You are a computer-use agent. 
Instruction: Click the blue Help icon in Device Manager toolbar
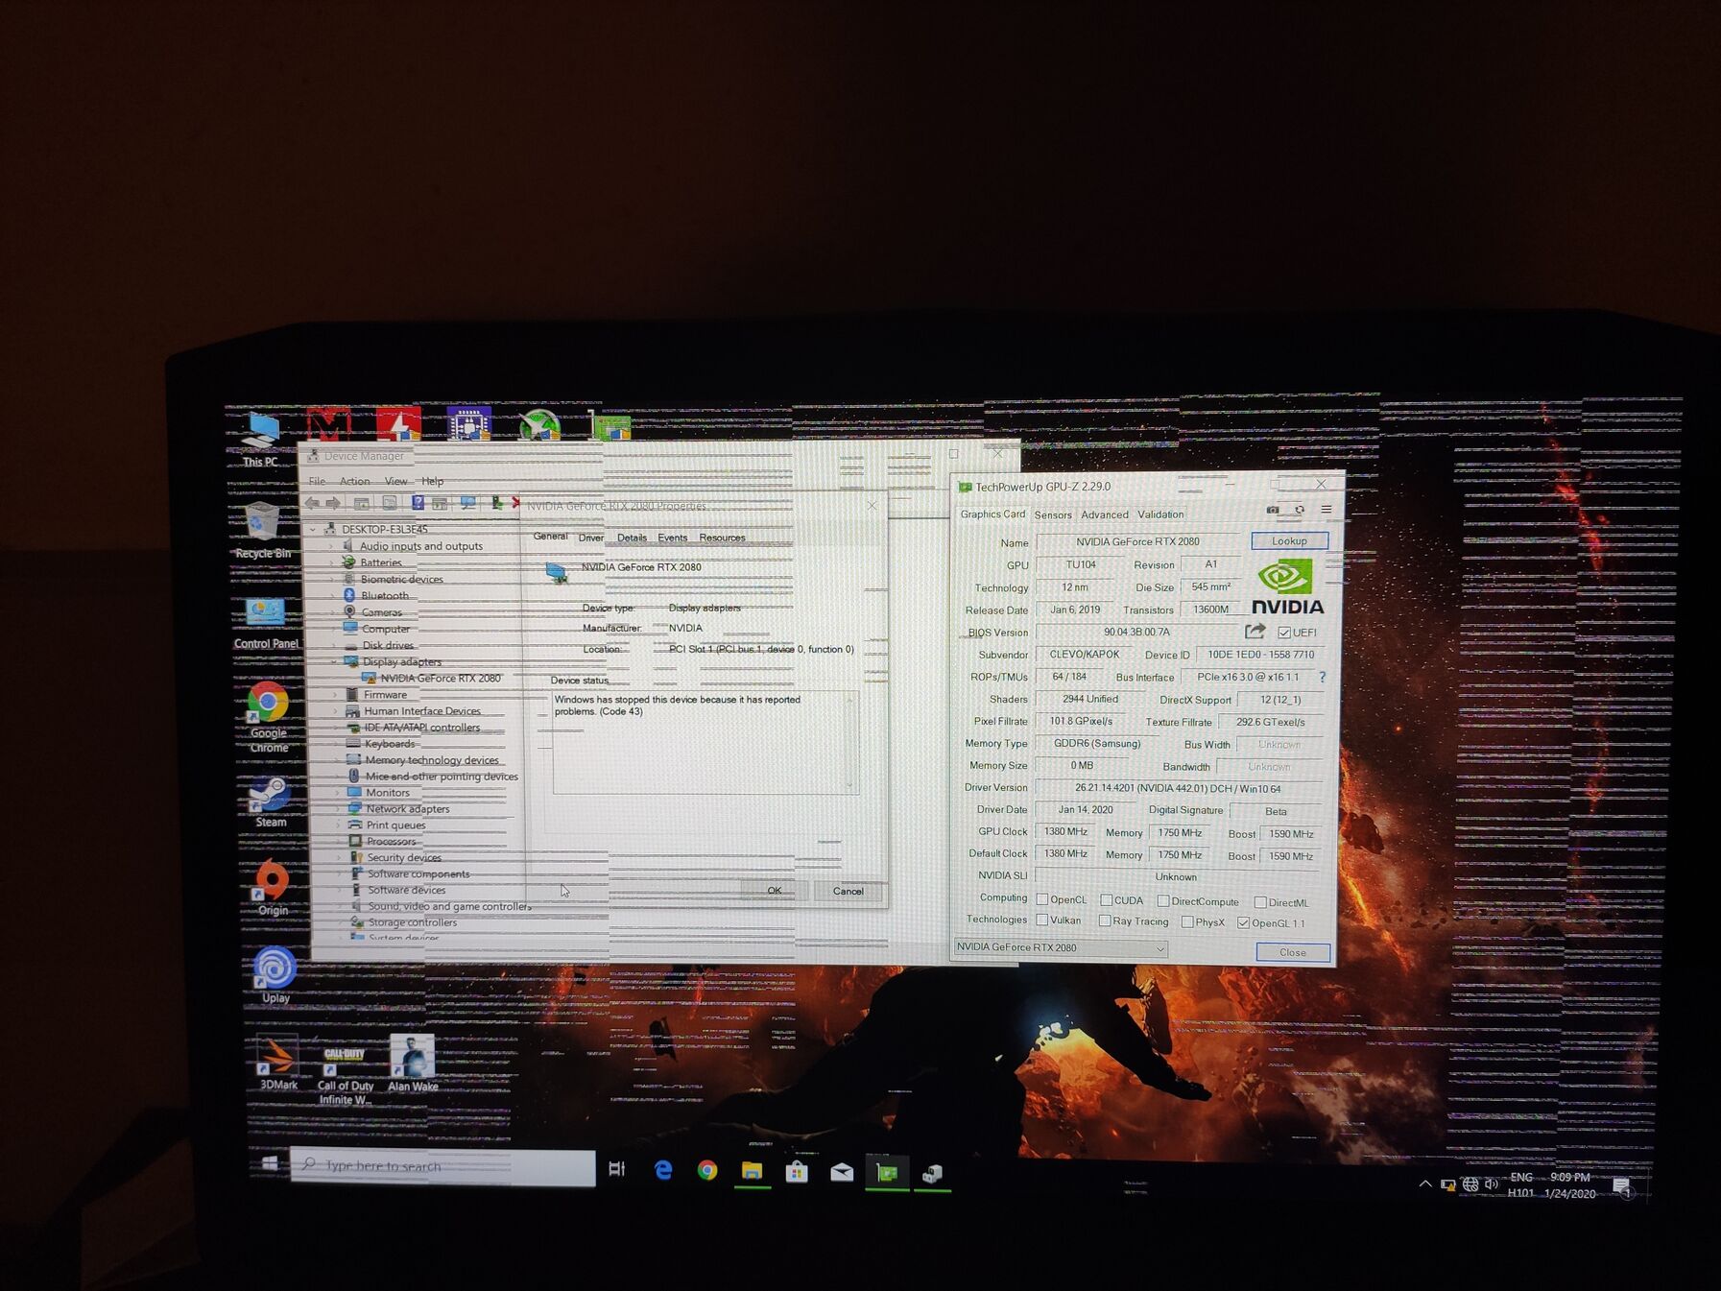[x=418, y=503]
